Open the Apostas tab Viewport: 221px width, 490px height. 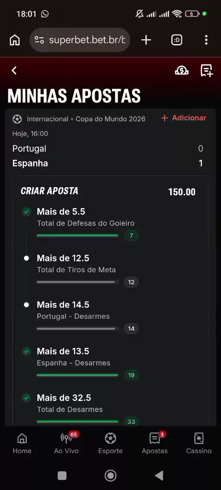(155, 443)
